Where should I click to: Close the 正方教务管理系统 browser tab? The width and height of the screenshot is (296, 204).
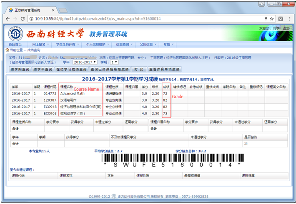click(54, 10)
